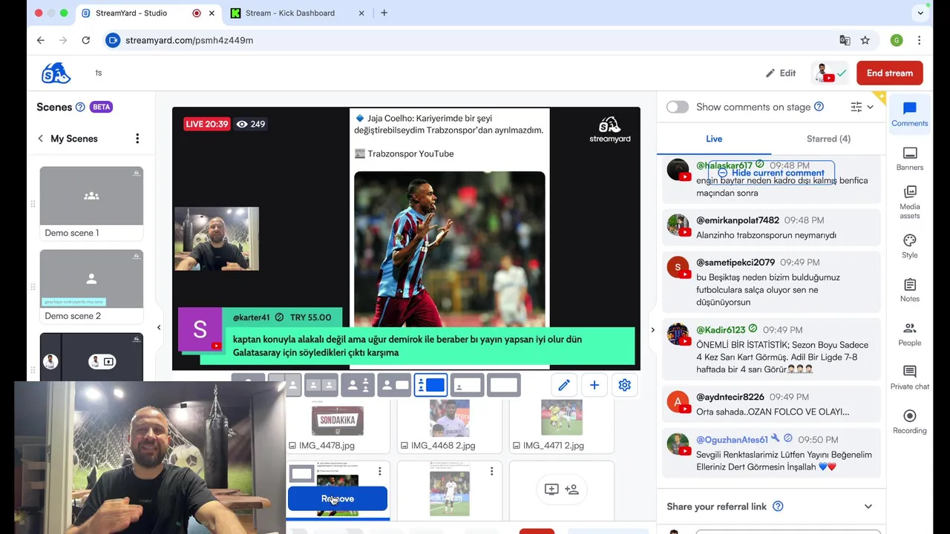The height and width of the screenshot is (534, 950).
Task: Click comment by @Kadir6123
Action: pos(772,349)
